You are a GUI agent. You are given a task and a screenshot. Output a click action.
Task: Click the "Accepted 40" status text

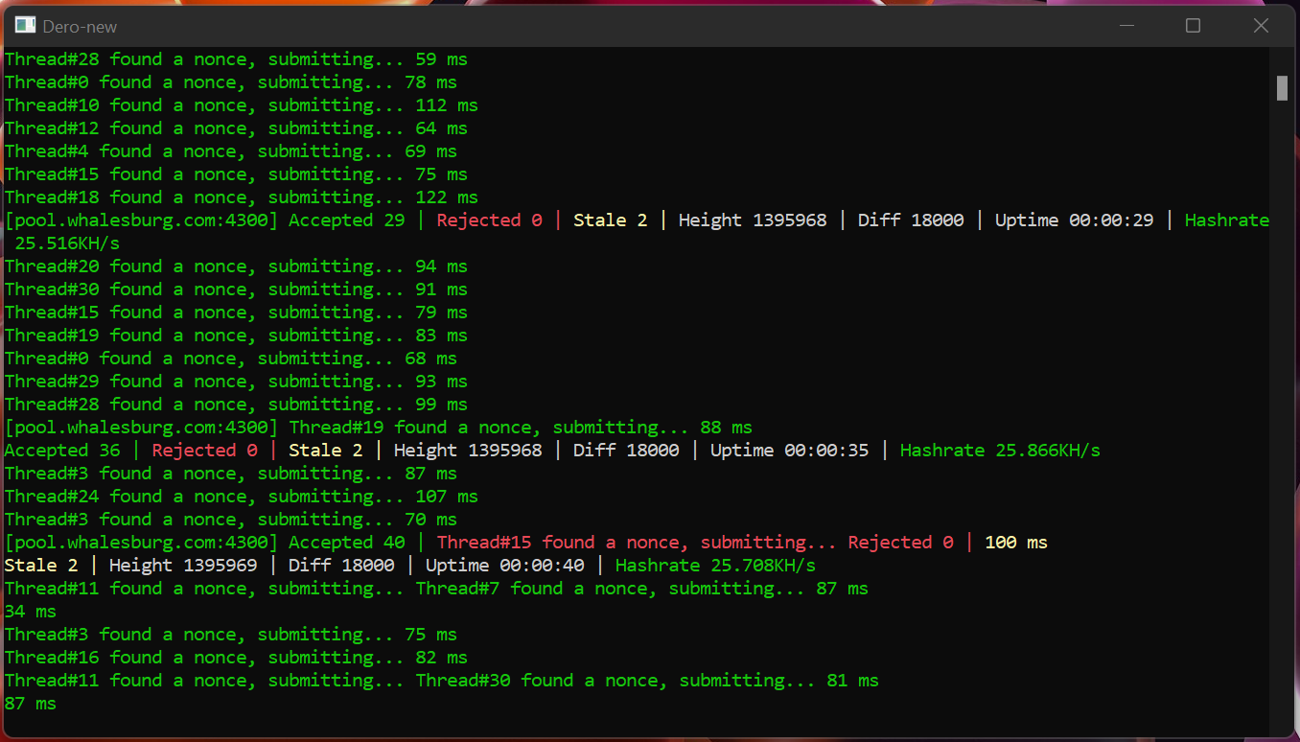(x=347, y=543)
